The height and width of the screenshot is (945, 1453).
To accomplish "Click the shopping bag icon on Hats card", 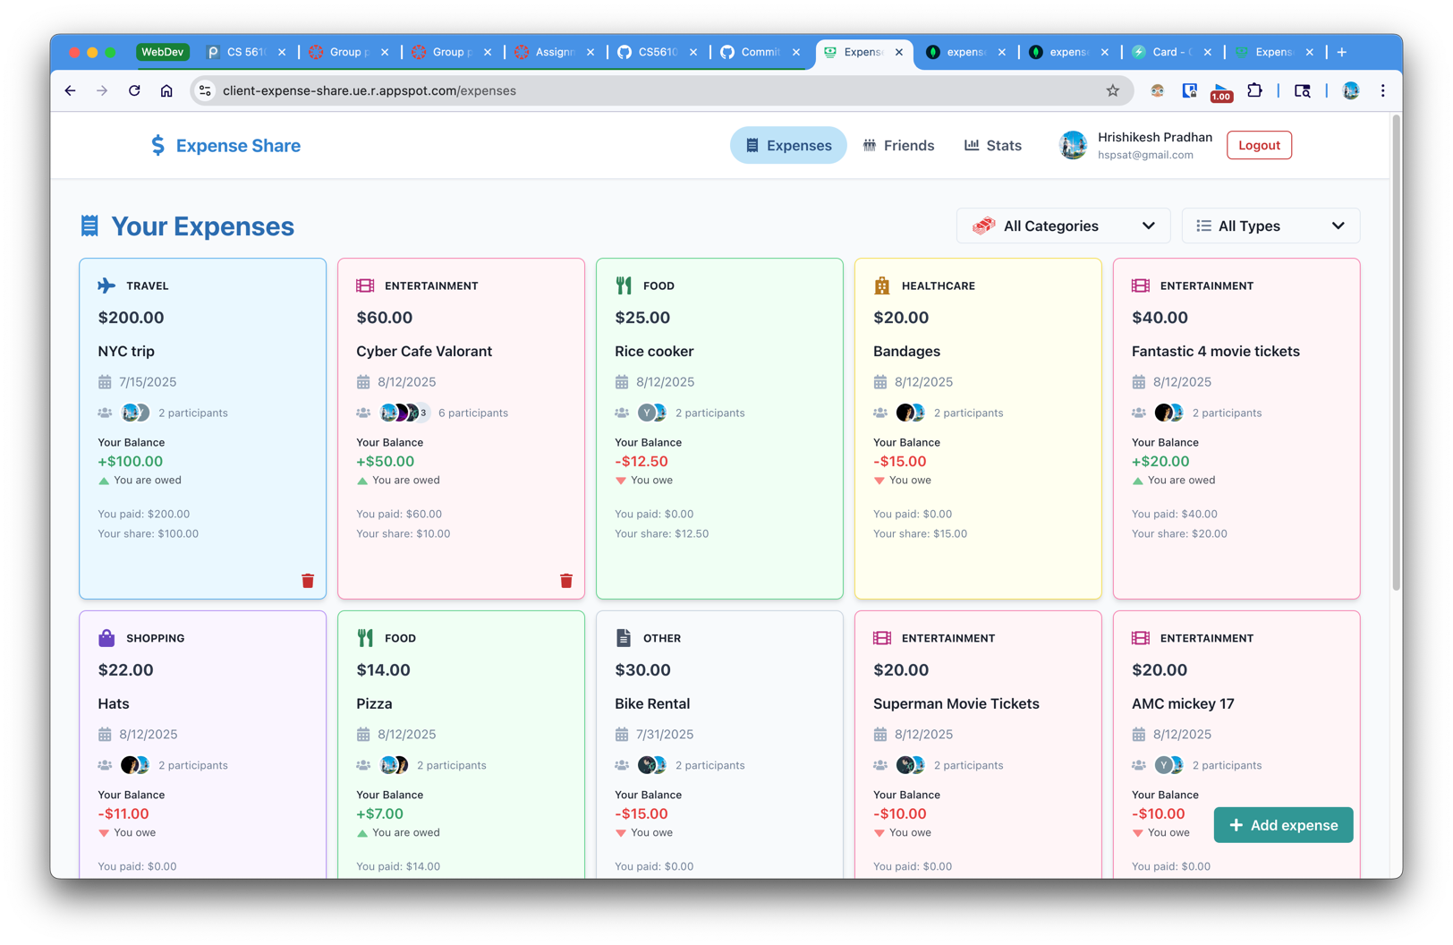I will [106, 638].
